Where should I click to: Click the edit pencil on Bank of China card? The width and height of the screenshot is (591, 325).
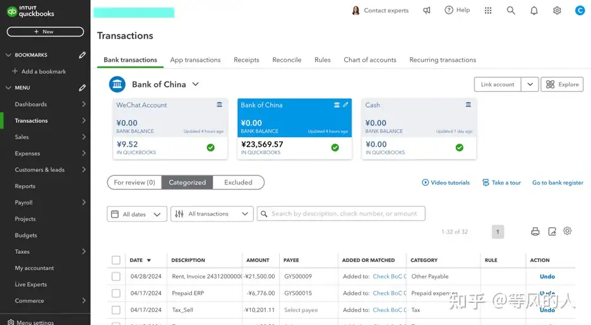(345, 105)
